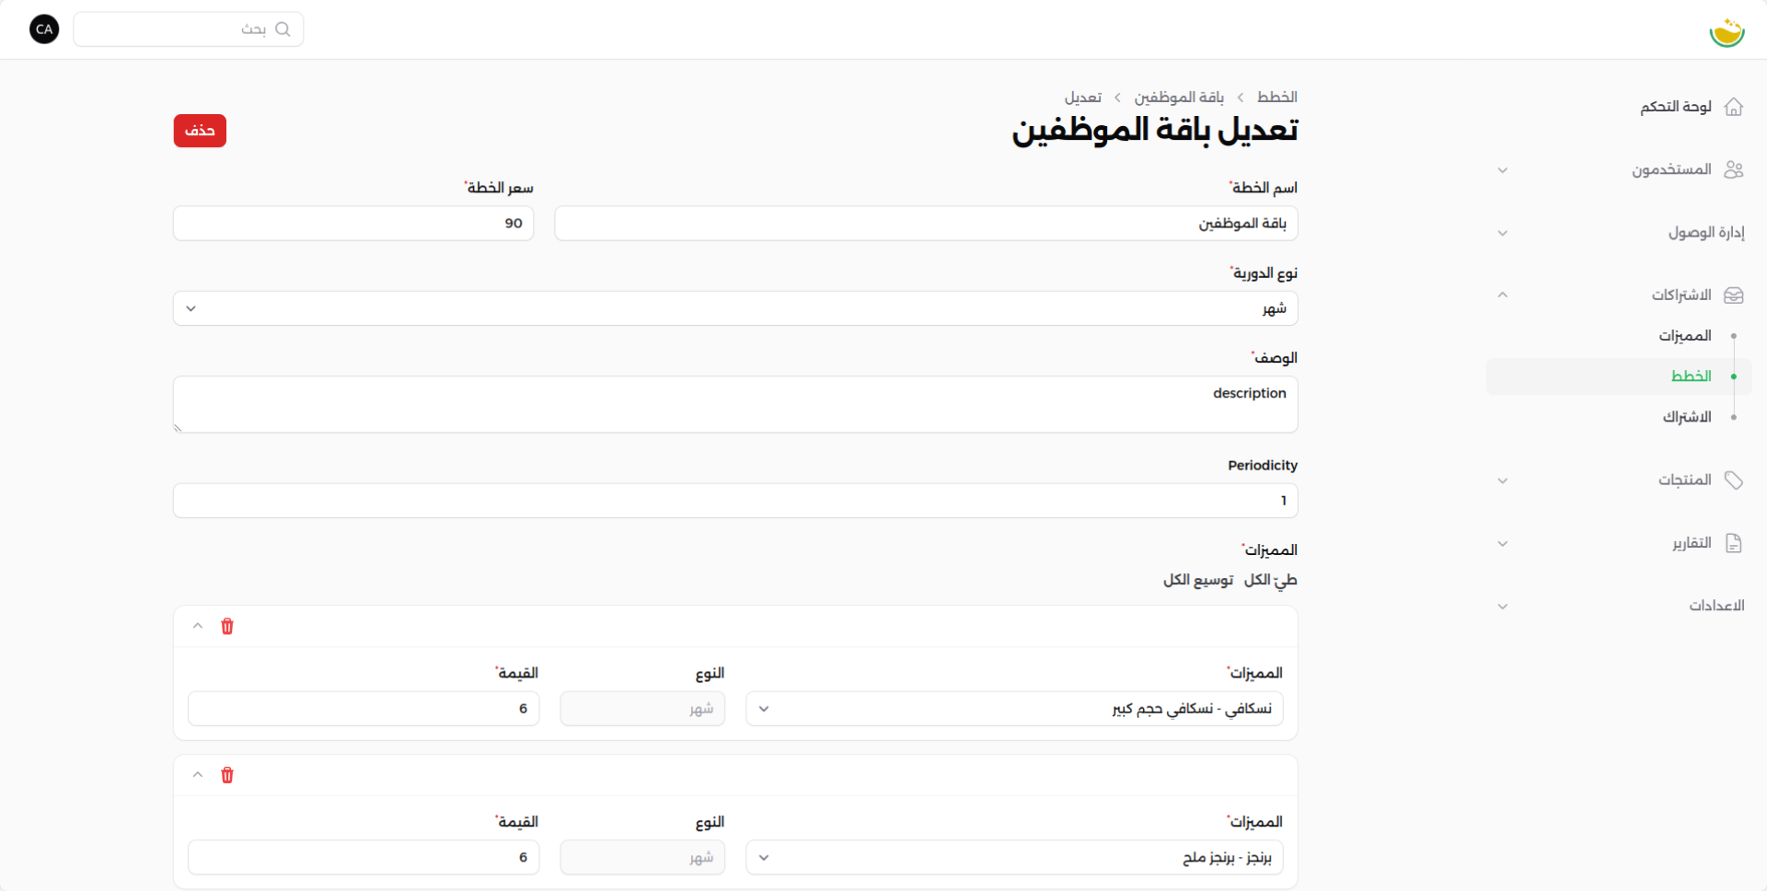Viewport: 1767px width, 891px height.
Task: Click the باقة الموظفين breadcrumb link
Action: point(1179,97)
